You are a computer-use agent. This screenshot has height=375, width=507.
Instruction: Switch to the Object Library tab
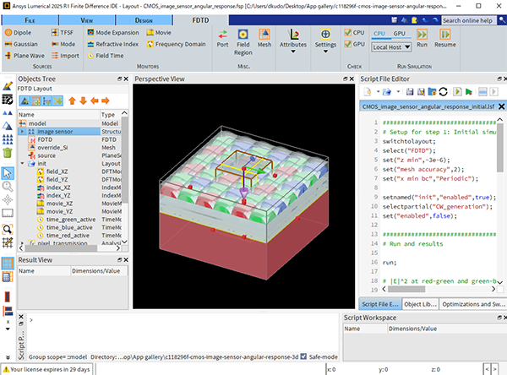(420, 304)
